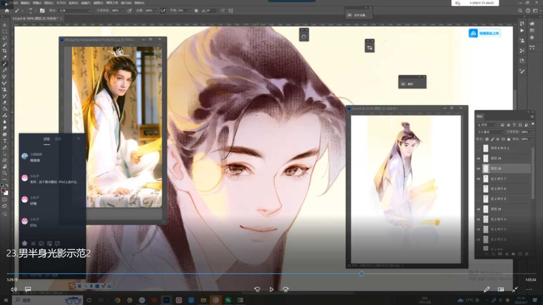The image size is (543, 305).
Task: Open the layer filter type dropdown
Action: 487,125
